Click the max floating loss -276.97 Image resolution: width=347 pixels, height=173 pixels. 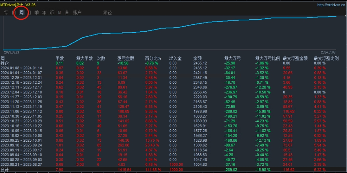point(231,87)
